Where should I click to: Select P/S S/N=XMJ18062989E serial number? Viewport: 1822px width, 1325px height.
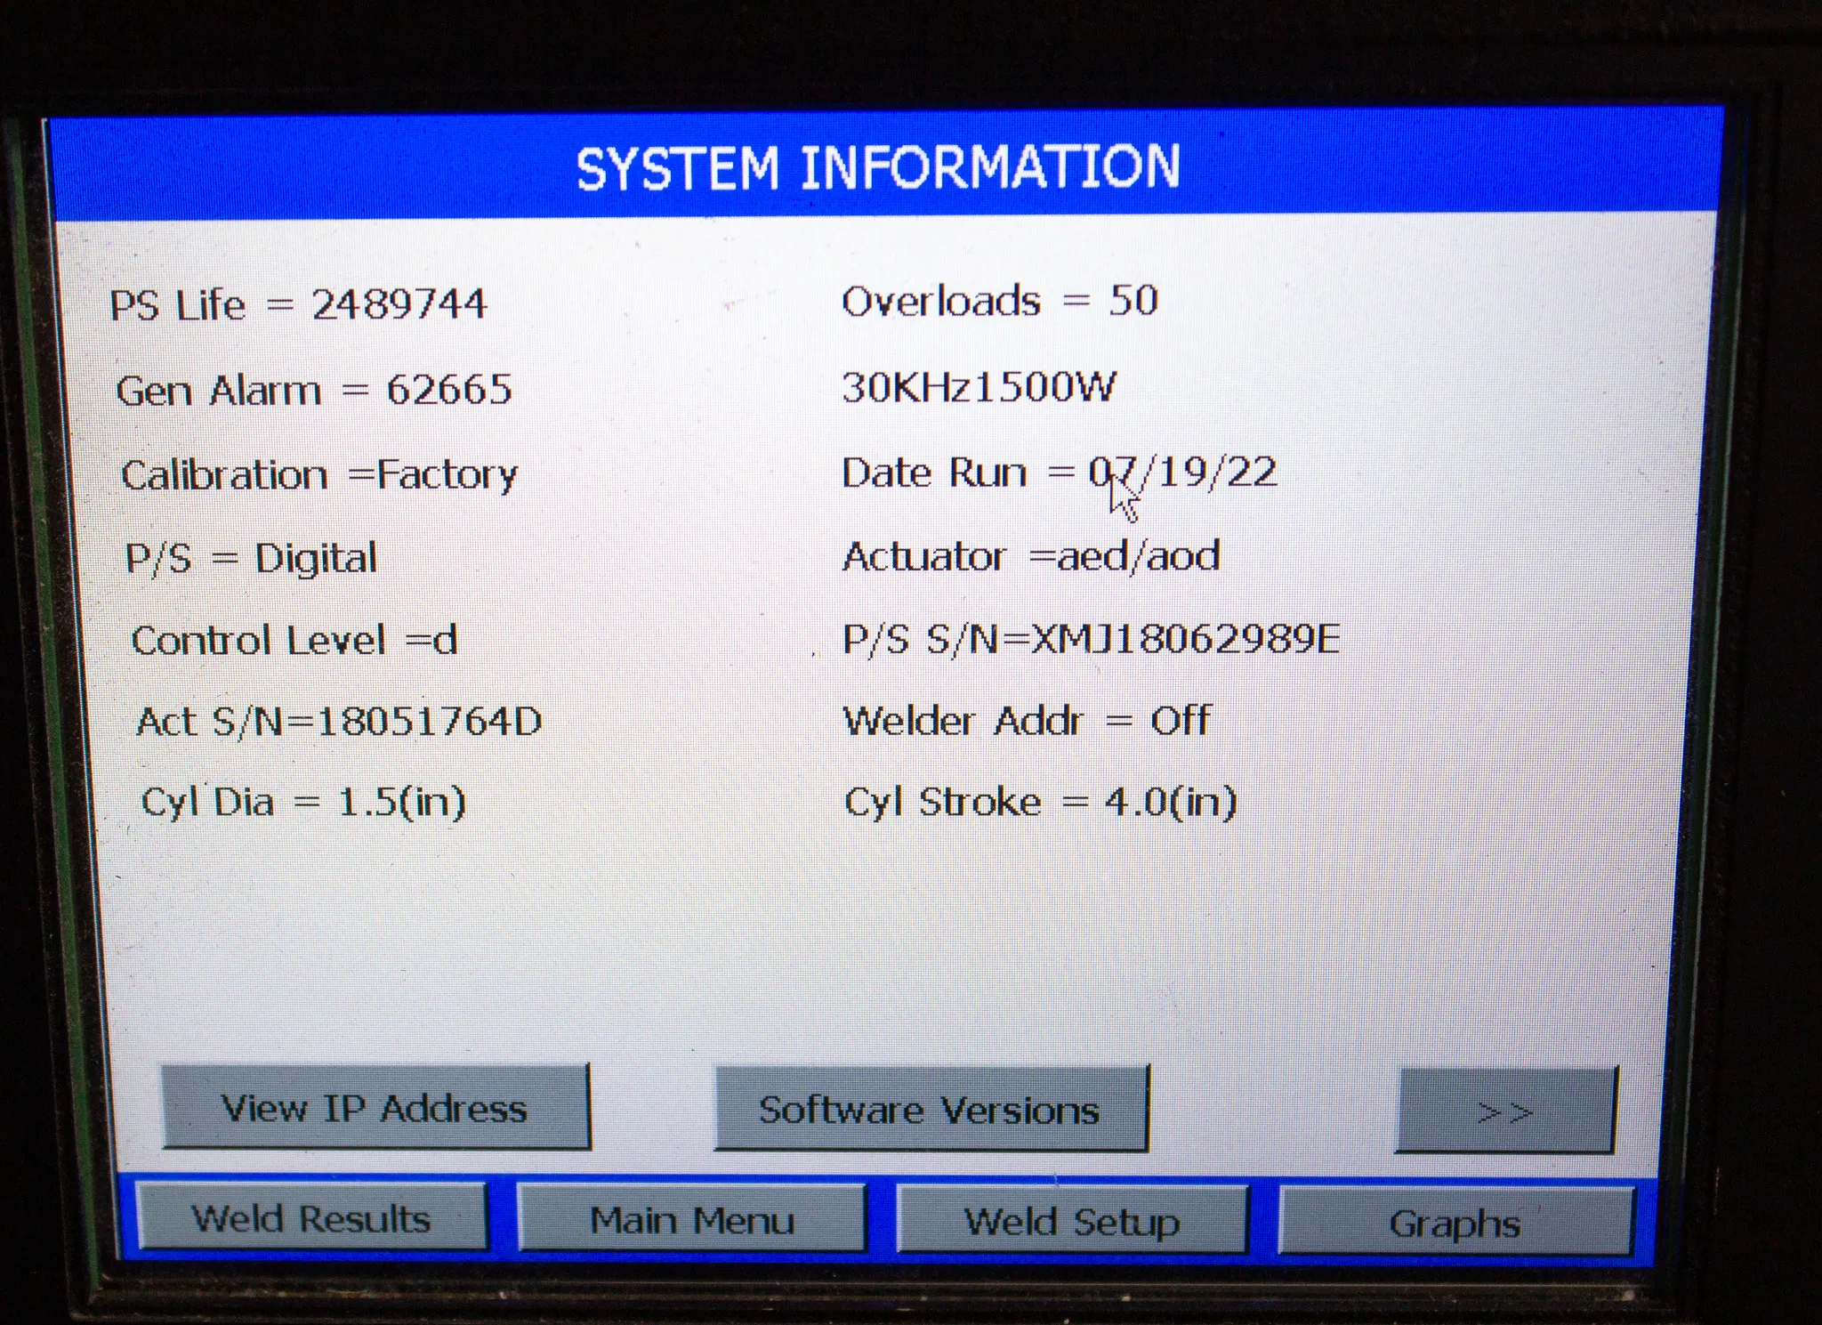[x=1092, y=639]
